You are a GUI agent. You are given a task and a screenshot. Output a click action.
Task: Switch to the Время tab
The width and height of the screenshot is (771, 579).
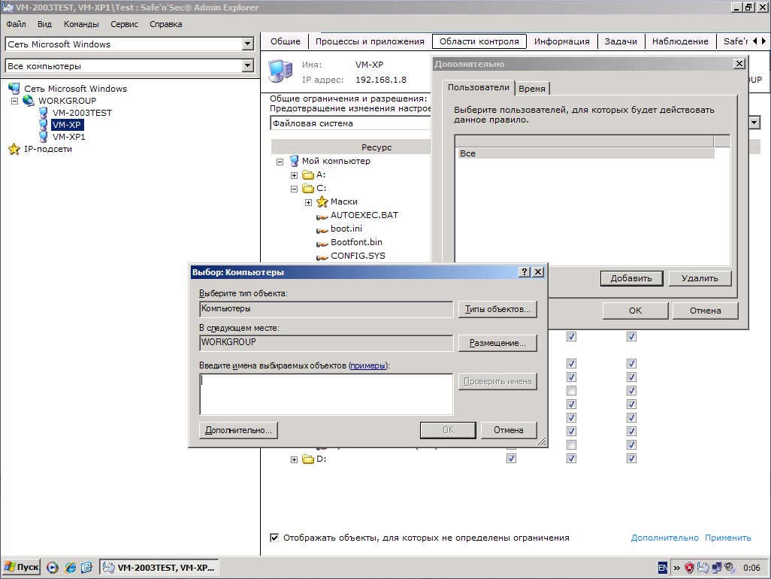coord(532,89)
